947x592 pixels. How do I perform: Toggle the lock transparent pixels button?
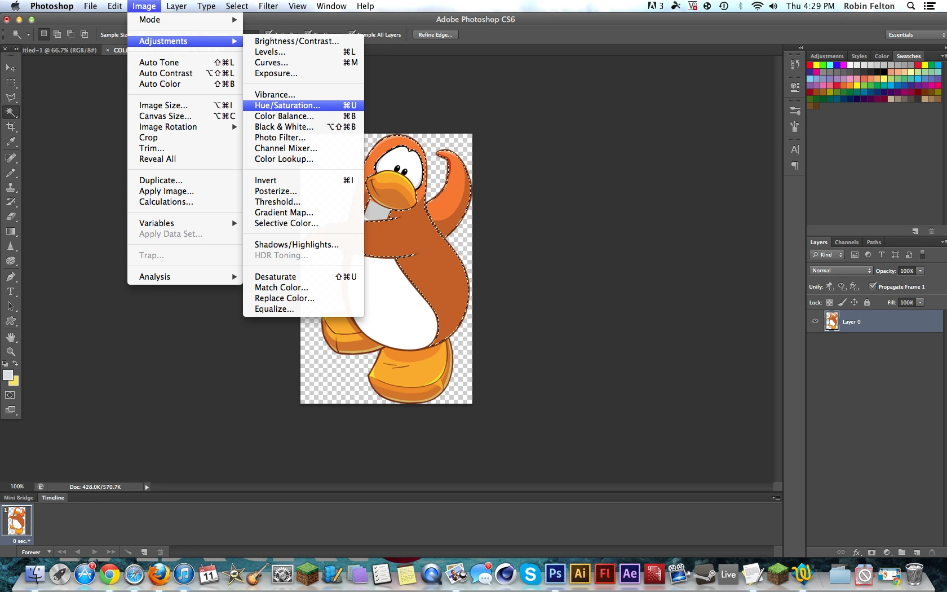click(829, 303)
